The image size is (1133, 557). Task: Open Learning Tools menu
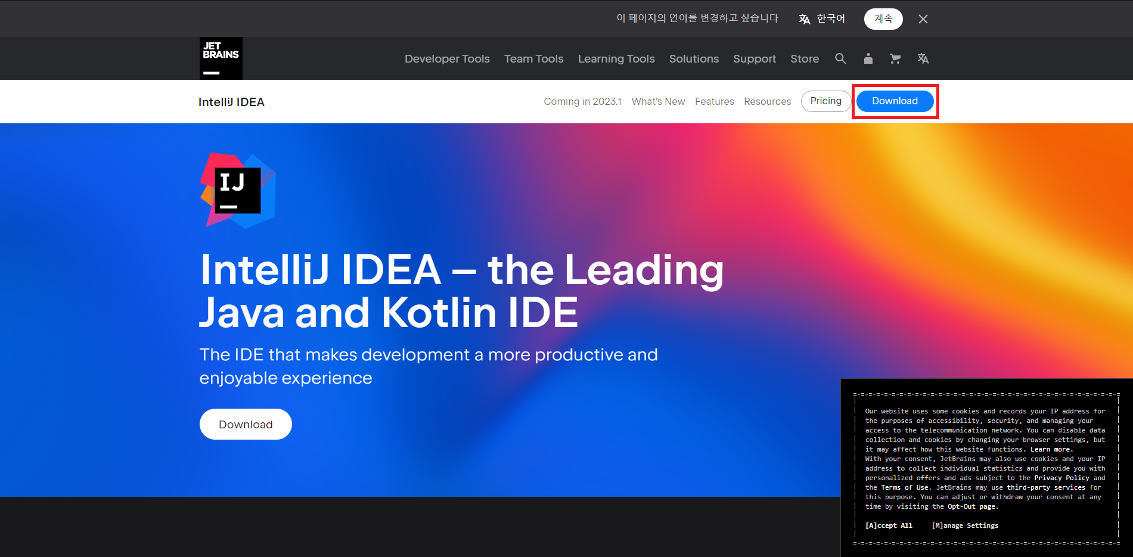(616, 58)
